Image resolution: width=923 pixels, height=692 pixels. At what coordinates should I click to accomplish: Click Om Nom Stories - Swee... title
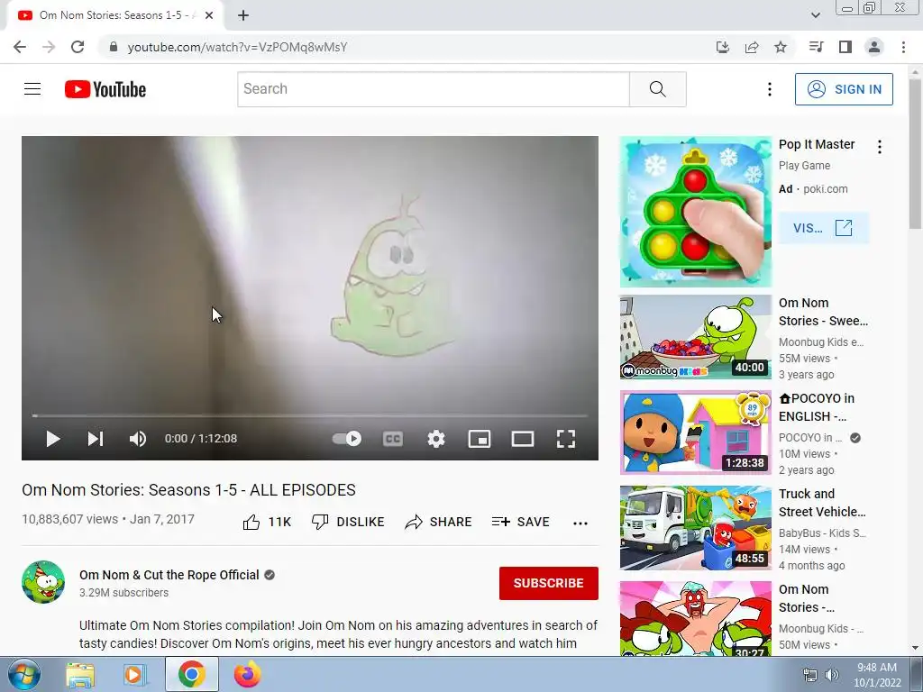tap(823, 312)
